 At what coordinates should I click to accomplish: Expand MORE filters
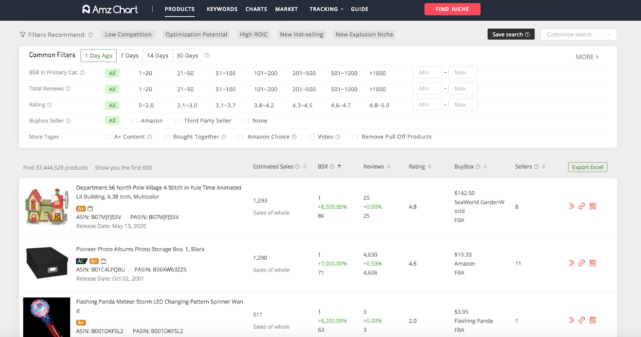click(587, 57)
